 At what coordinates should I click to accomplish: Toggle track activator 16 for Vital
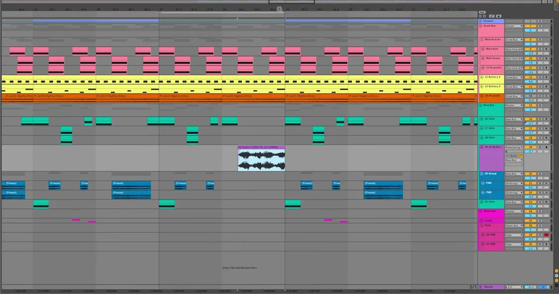[530, 119]
